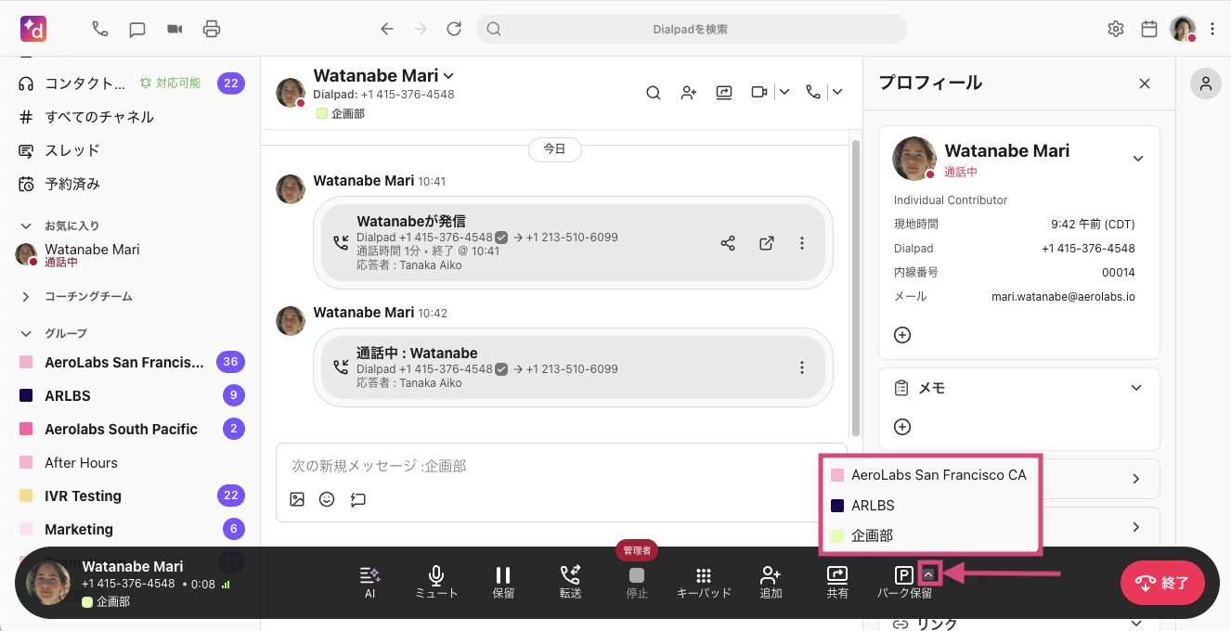1231x631 pixels.
Task: Expand the call park options arrow
Action: (930, 574)
